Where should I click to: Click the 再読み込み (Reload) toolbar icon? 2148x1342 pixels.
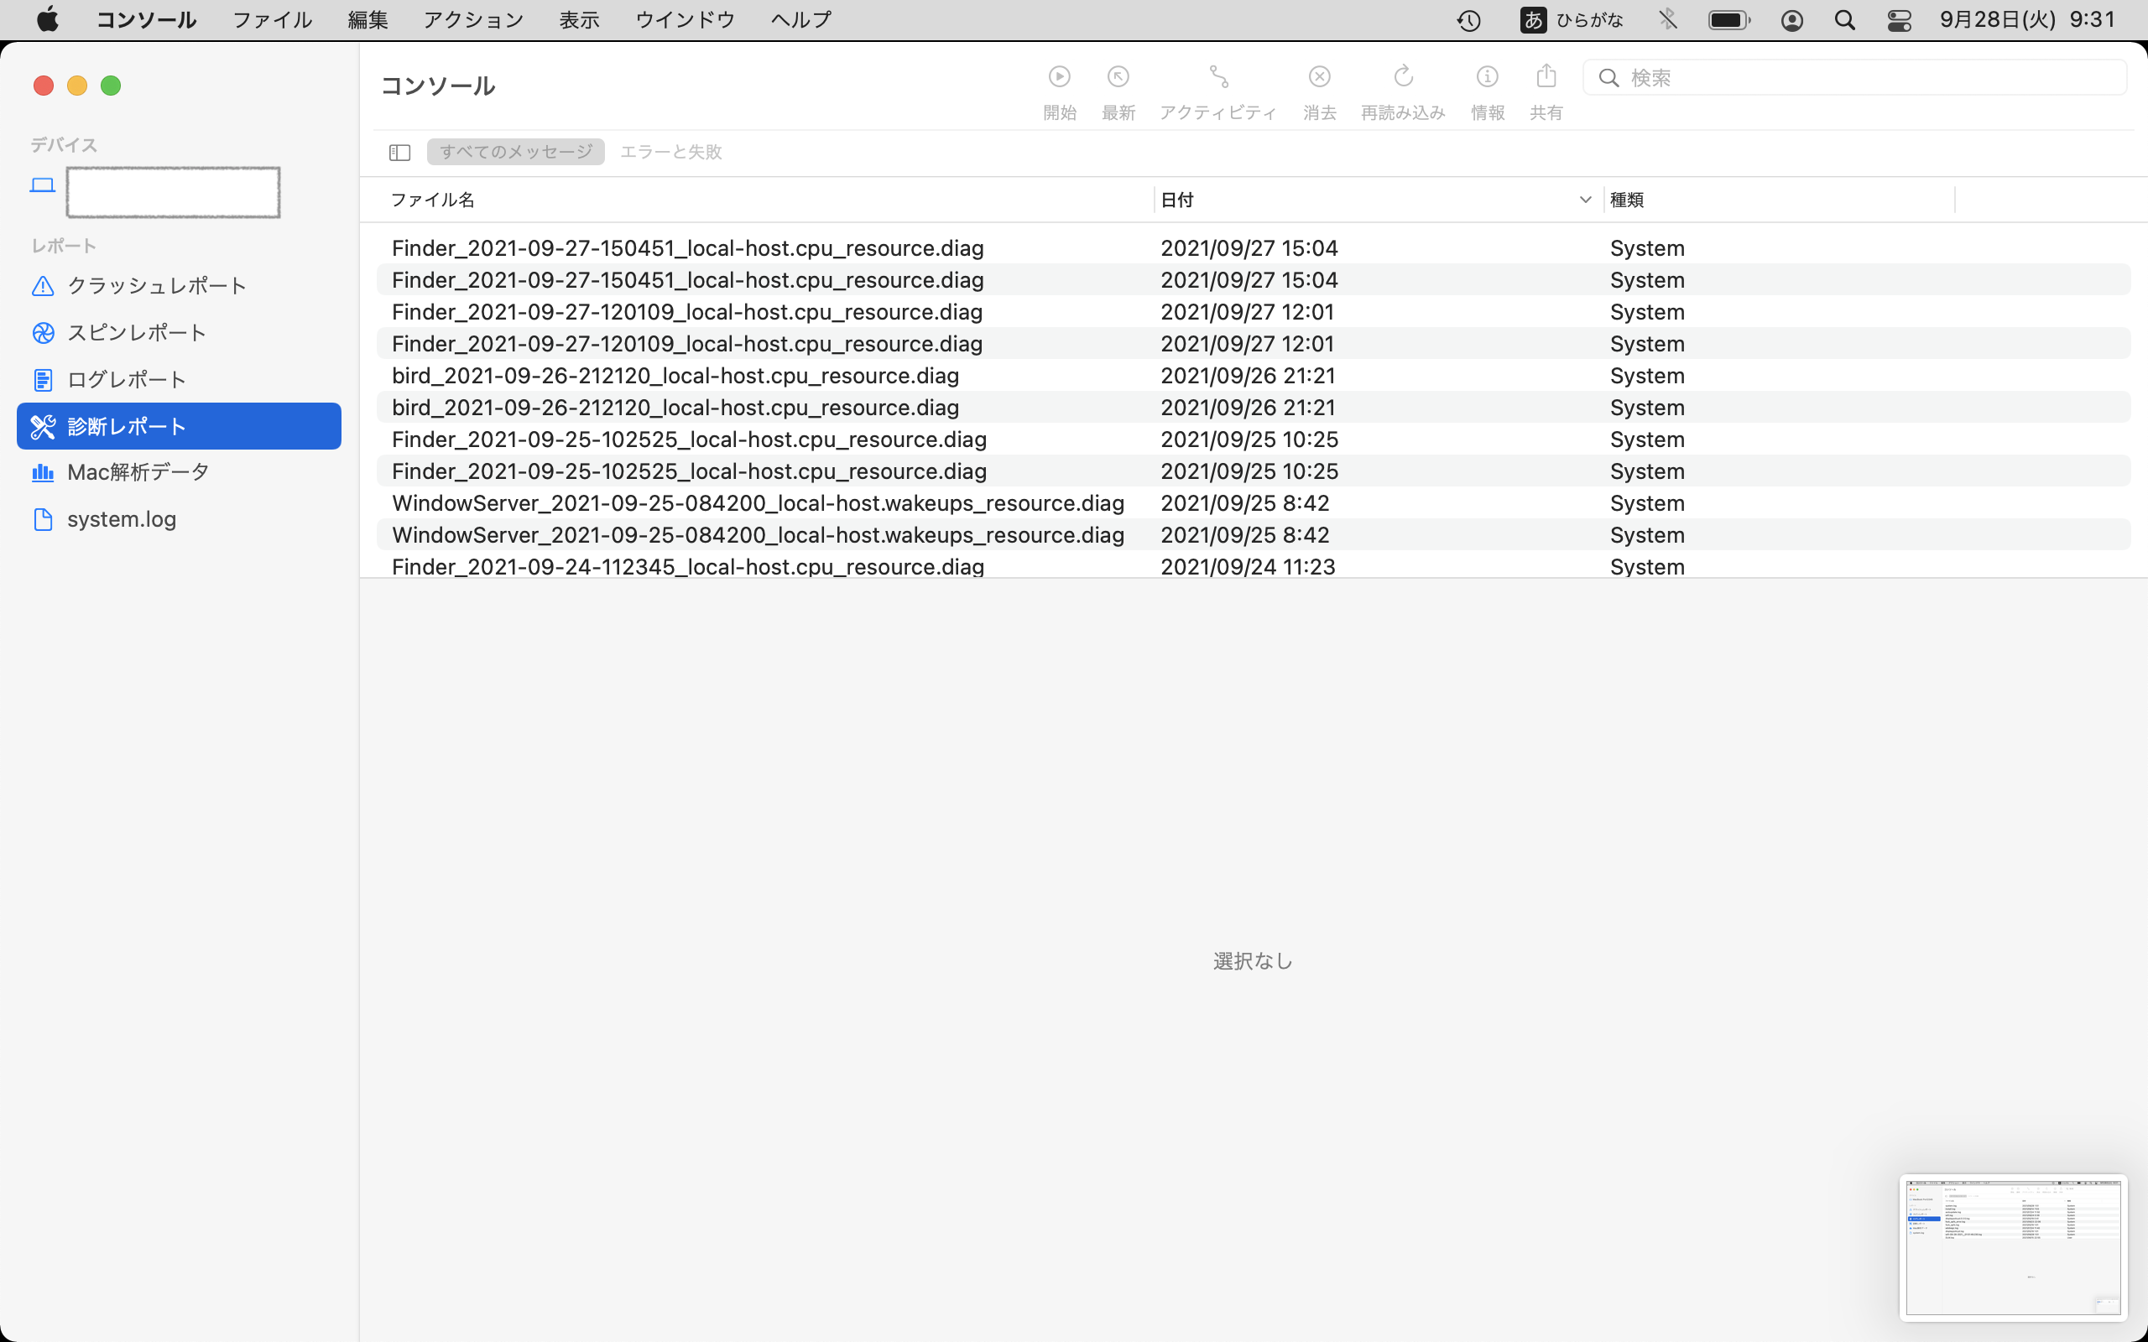[x=1402, y=77]
